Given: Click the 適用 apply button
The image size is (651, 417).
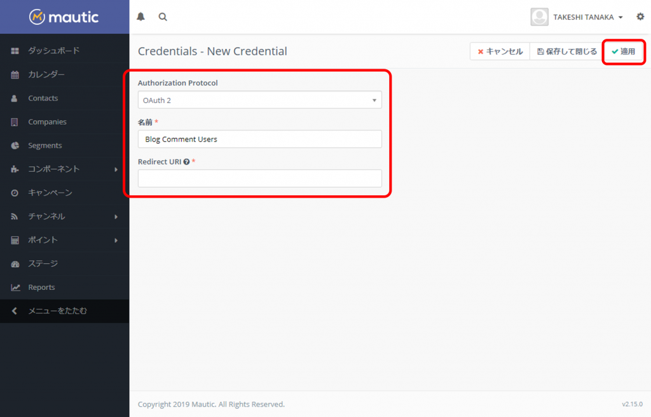Looking at the screenshot, I should tap(623, 51).
